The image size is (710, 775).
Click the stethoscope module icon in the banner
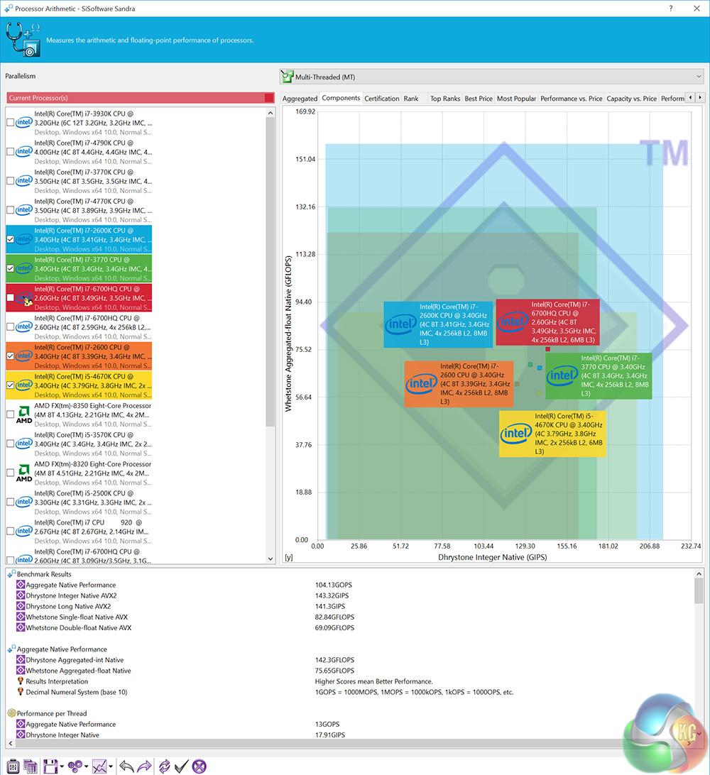pyautogui.click(x=23, y=39)
